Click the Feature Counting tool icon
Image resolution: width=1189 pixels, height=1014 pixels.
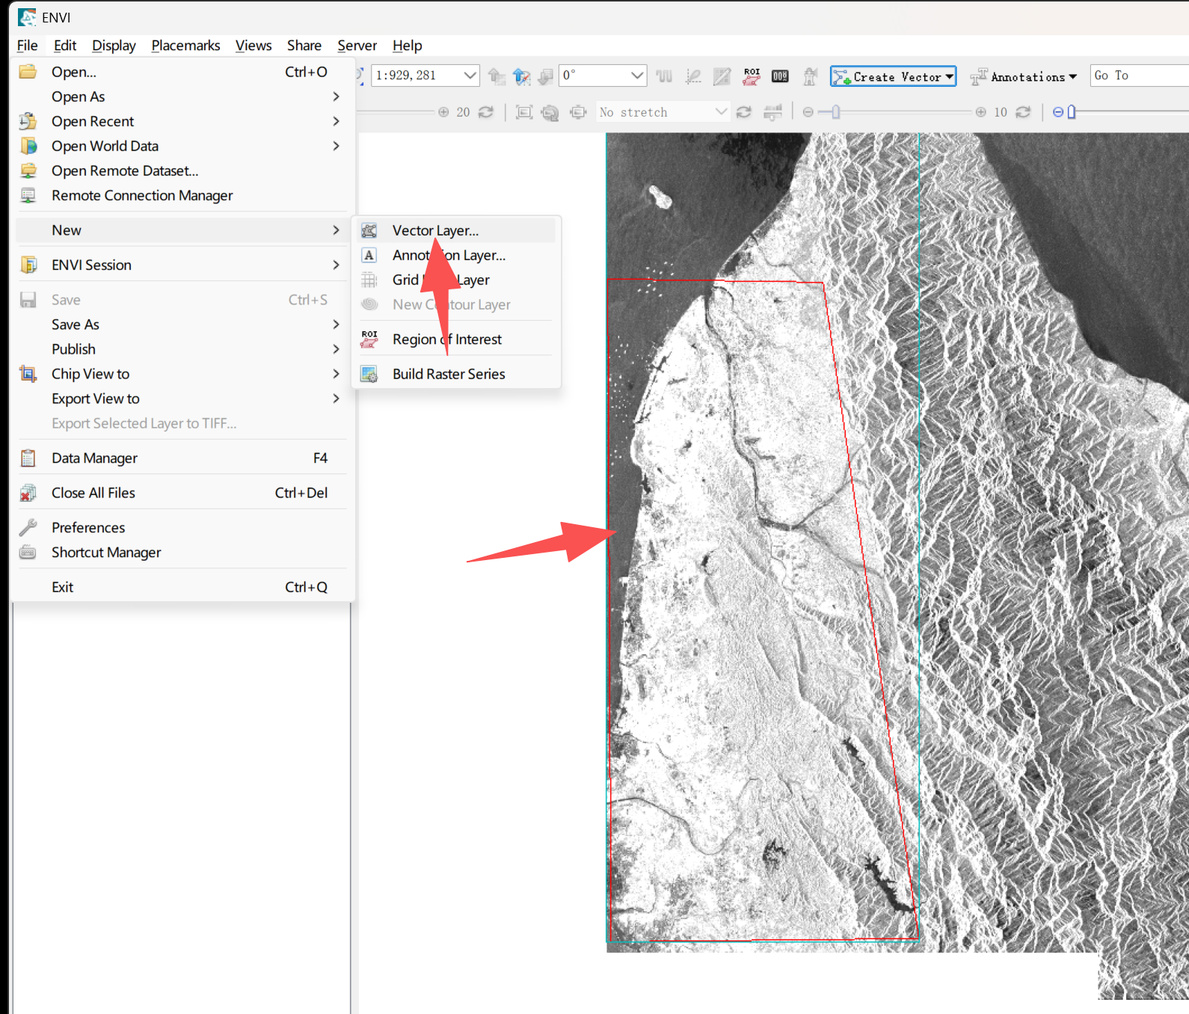780,76
